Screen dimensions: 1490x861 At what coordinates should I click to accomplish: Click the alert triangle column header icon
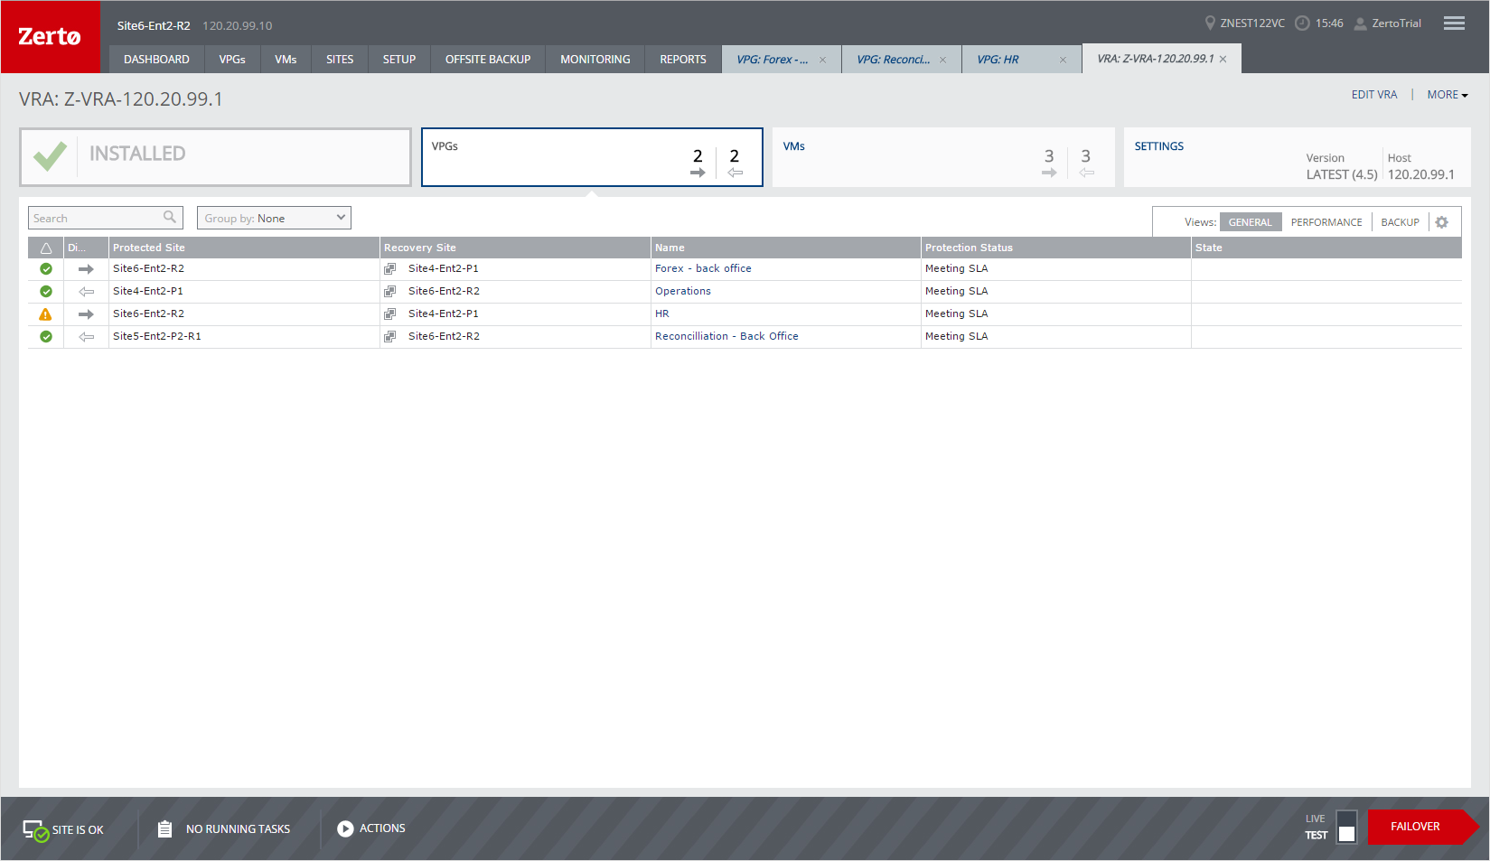point(46,248)
